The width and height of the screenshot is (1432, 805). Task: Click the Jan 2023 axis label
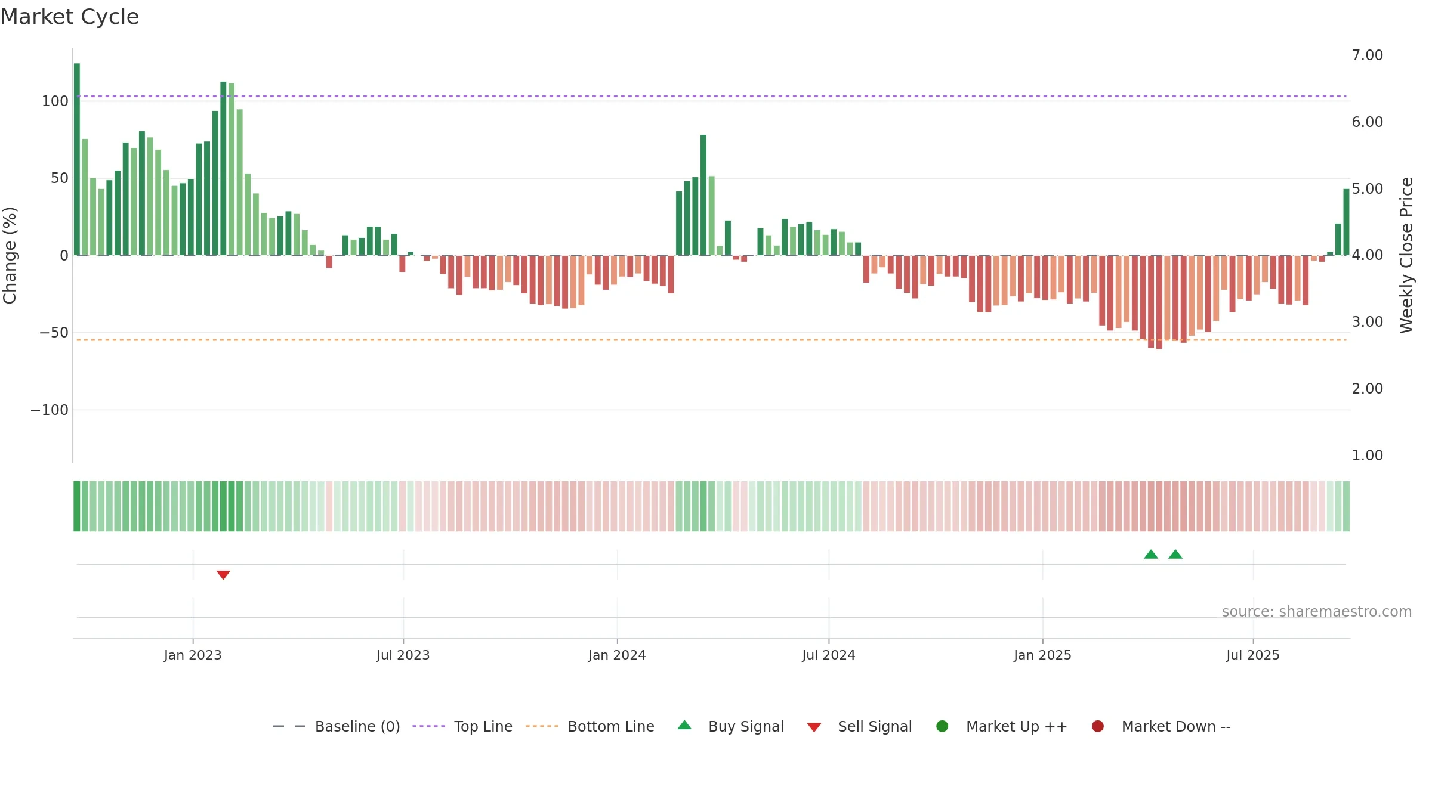tap(193, 655)
